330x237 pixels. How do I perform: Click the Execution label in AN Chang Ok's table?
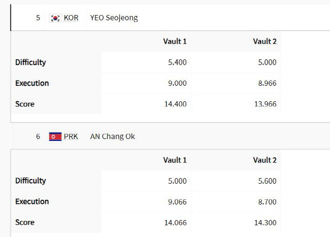click(x=32, y=202)
